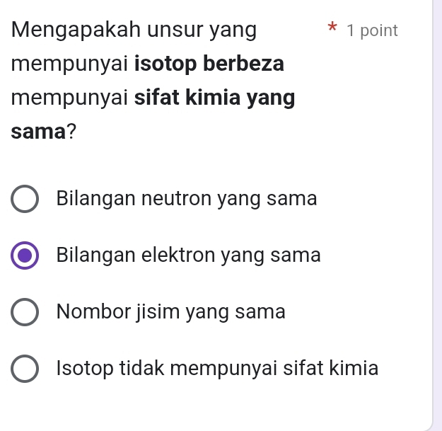Image resolution: width=442 pixels, height=431 pixels.
Task: Click 'mempunyai' before 'sifat kimia yang'
Action: 69,97
